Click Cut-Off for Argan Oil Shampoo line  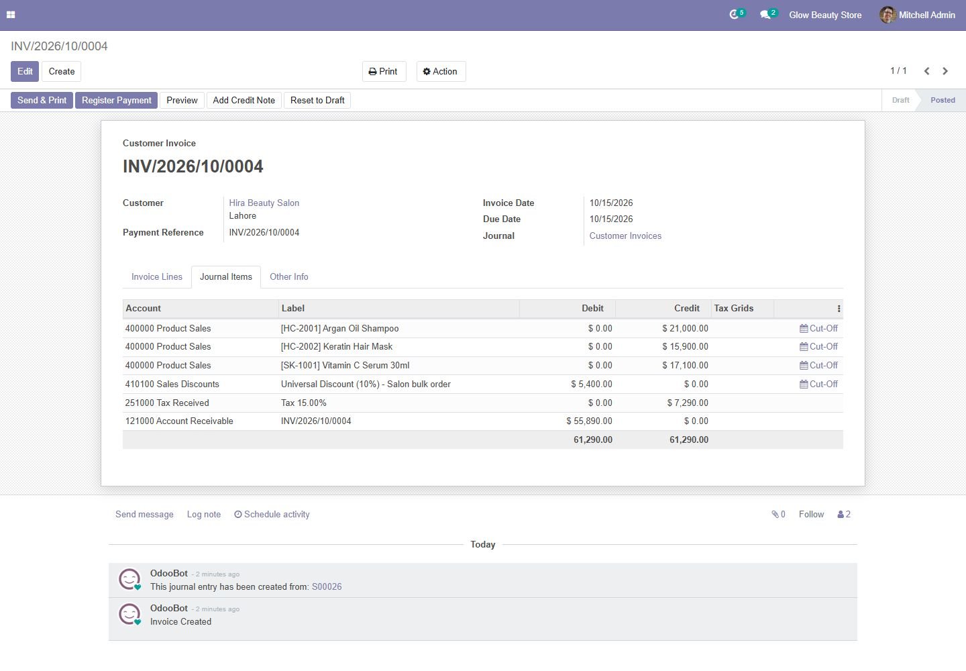pos(818,329)
